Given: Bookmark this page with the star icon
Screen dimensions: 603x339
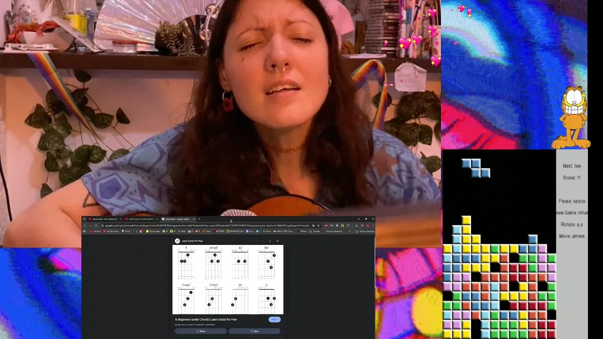Looking at the screenshot, I should (x=318, y=226).
